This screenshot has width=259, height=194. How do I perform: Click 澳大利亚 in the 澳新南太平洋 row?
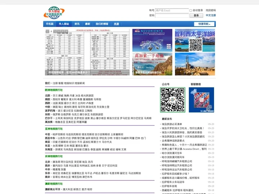pos(68,189)
